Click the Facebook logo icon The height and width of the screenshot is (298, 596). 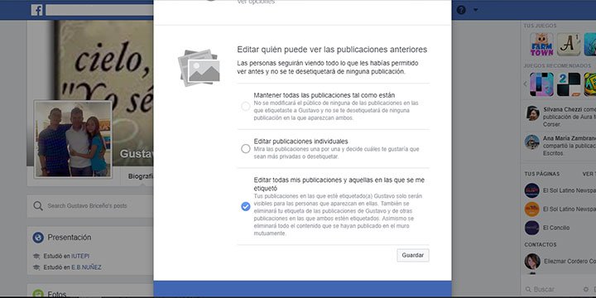point(37,10)
